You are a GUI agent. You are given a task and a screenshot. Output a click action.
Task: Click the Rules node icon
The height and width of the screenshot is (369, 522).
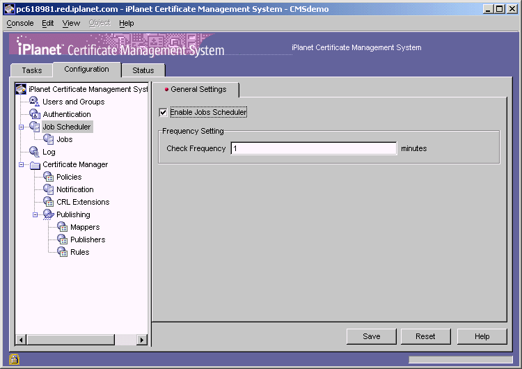tap(63, 252)
